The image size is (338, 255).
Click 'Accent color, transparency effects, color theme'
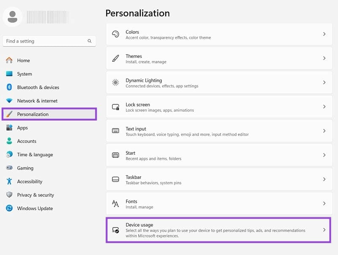tap(168, 38)
